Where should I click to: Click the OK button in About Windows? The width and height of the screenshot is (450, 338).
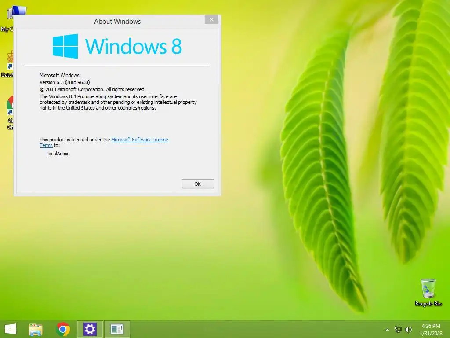tap(198, 184)
